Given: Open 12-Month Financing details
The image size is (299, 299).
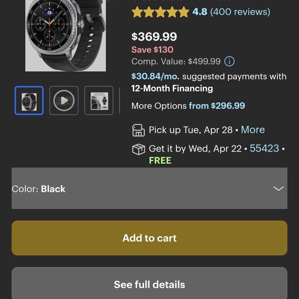Looking at the screenshot, I should point(172,88).
